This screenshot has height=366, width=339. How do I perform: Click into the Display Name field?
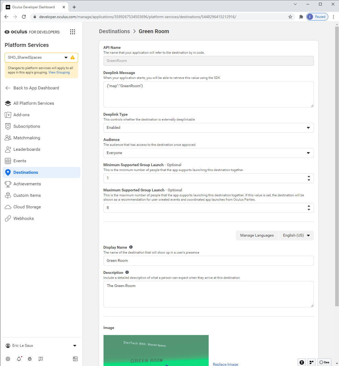(208, 261)
